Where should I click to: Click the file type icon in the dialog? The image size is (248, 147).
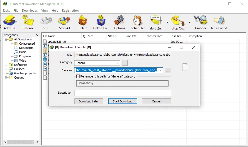point(185,67)
